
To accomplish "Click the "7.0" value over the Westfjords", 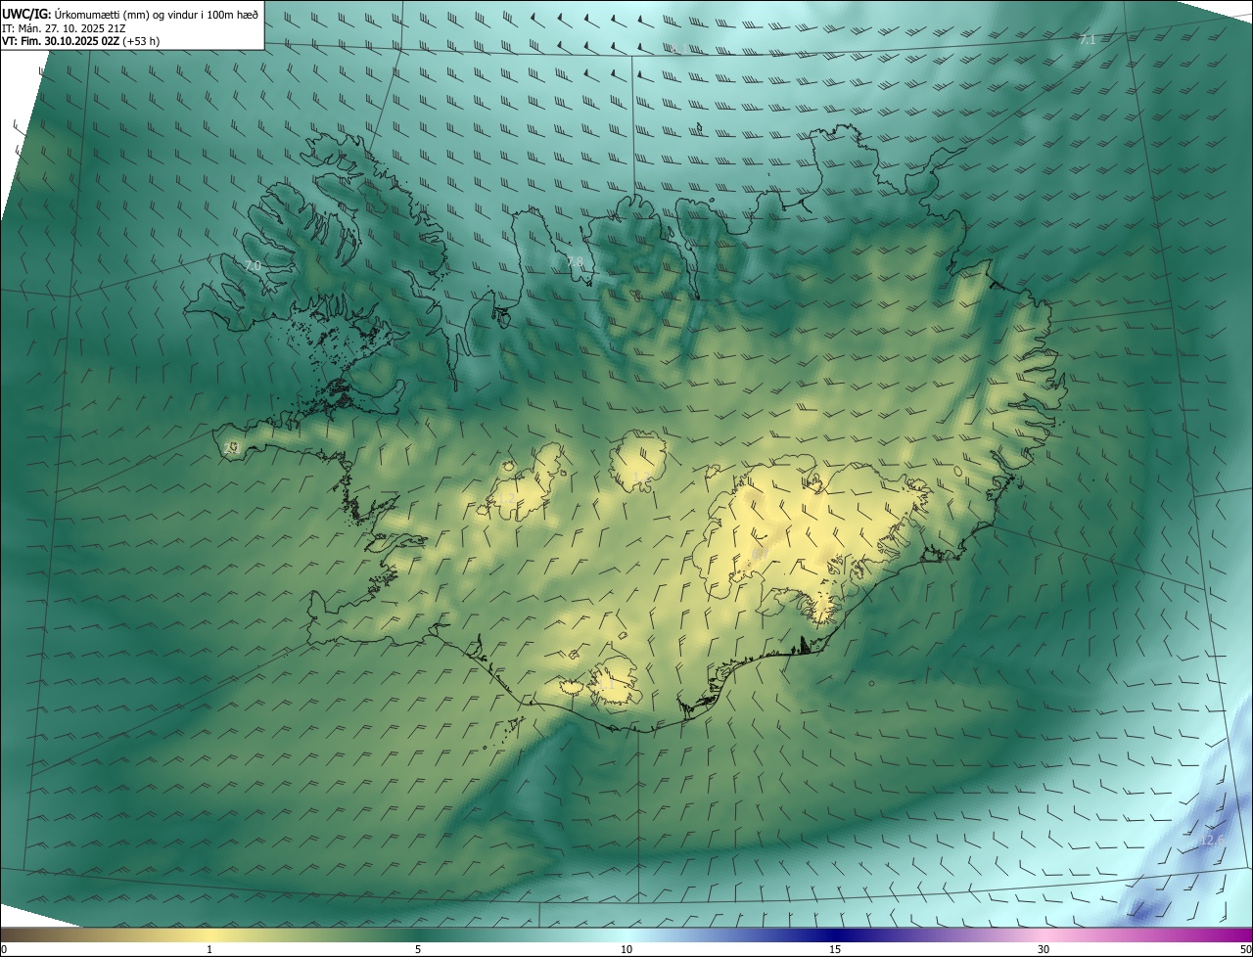I will [x=253, y=266].
